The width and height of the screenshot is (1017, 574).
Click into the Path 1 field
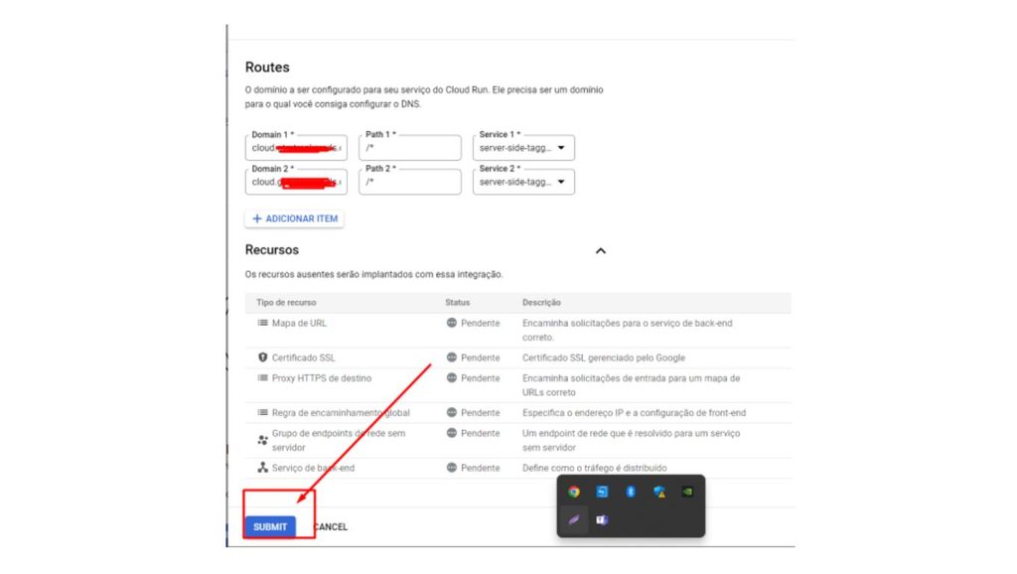410,148
